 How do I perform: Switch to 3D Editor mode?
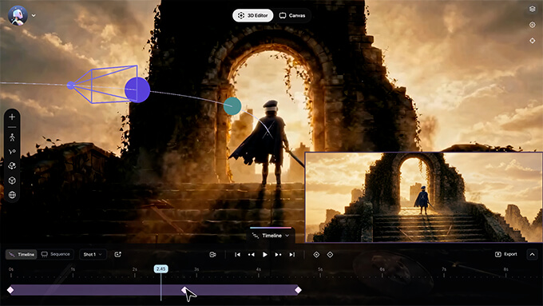coord(253,16)
